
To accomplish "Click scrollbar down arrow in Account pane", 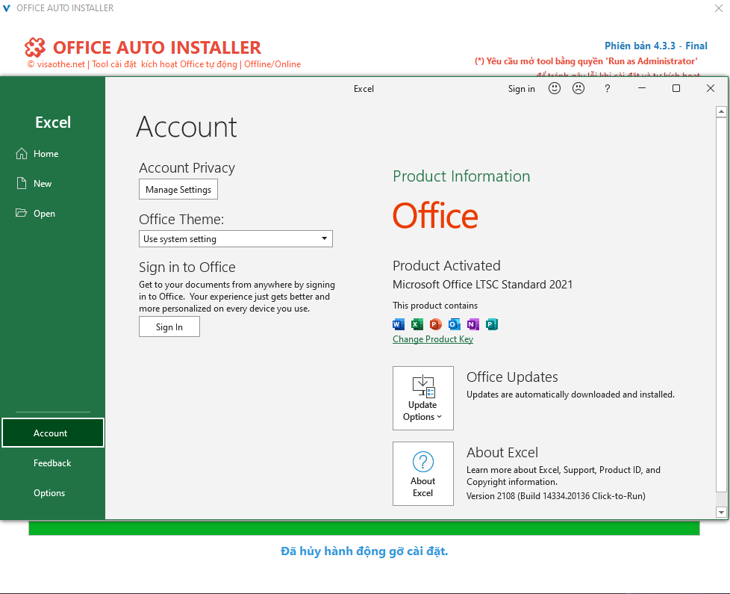I will coord(721,512).
